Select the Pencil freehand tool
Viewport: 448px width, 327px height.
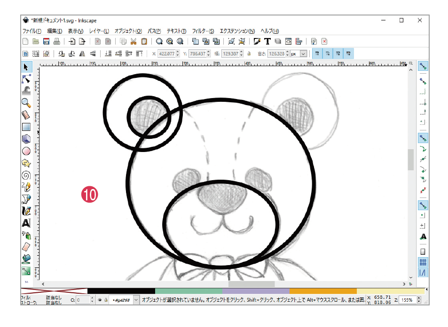[26, 187]
